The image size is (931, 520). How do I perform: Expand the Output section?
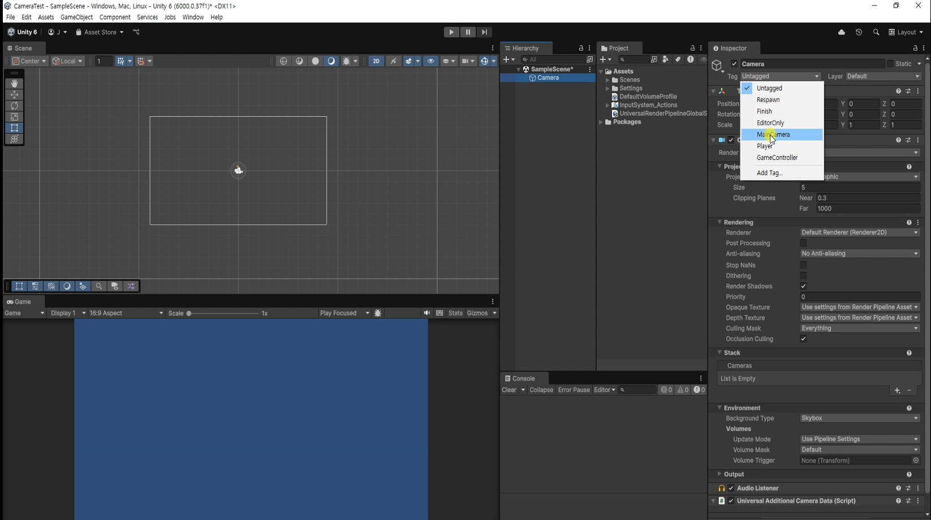point(734,474)
